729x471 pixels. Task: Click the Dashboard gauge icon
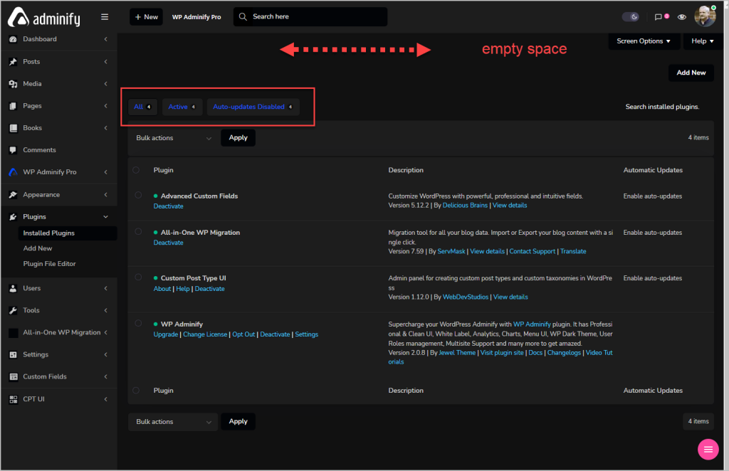(13, 39)
